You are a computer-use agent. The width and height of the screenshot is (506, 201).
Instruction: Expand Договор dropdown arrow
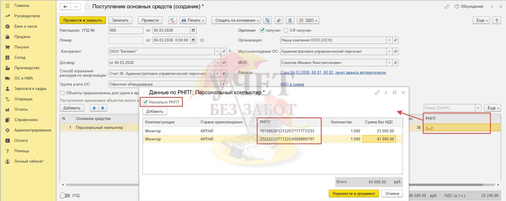click(x=217, y=63)
